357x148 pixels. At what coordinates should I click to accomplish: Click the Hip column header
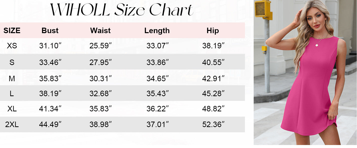pyautogui.click(x=213, y=31)
